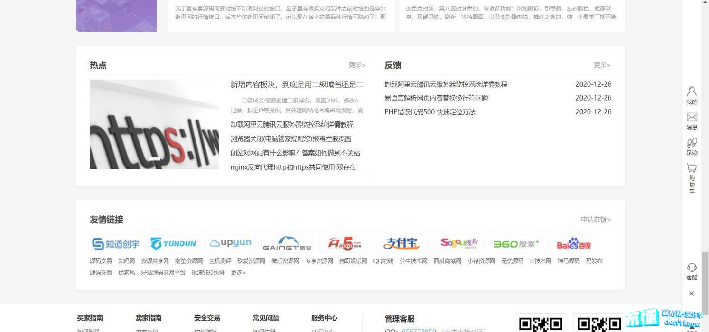Open 更多> in friend links list
709x332 pixels.
pos(238,272)
